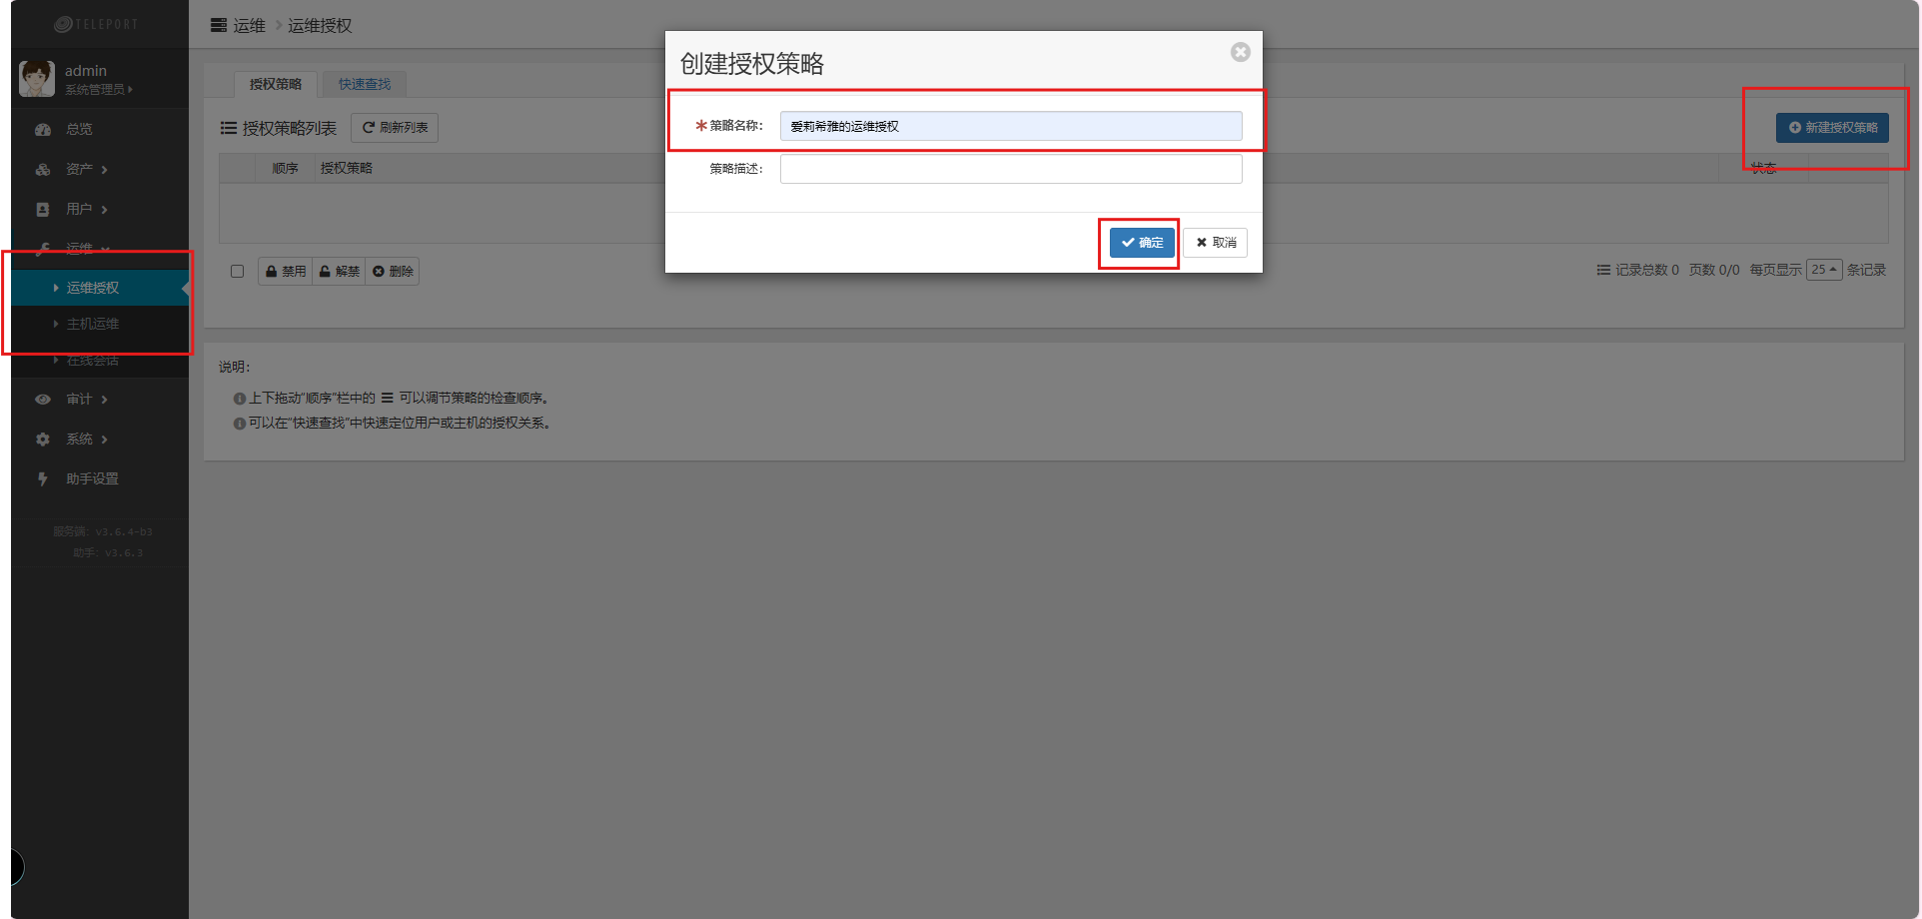Select 主机运维 submenu item
Screen dimensions: 1922x919
click(92, 324)
